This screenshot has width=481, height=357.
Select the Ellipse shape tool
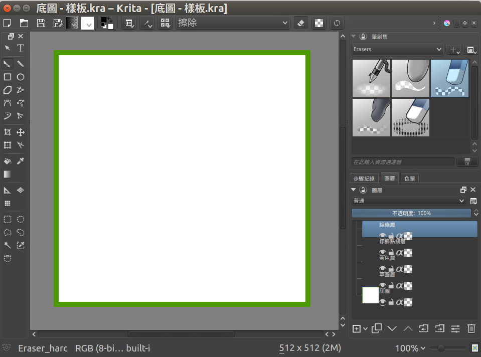click(21, 77)
